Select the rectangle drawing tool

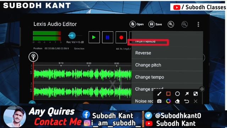point(168,94)
